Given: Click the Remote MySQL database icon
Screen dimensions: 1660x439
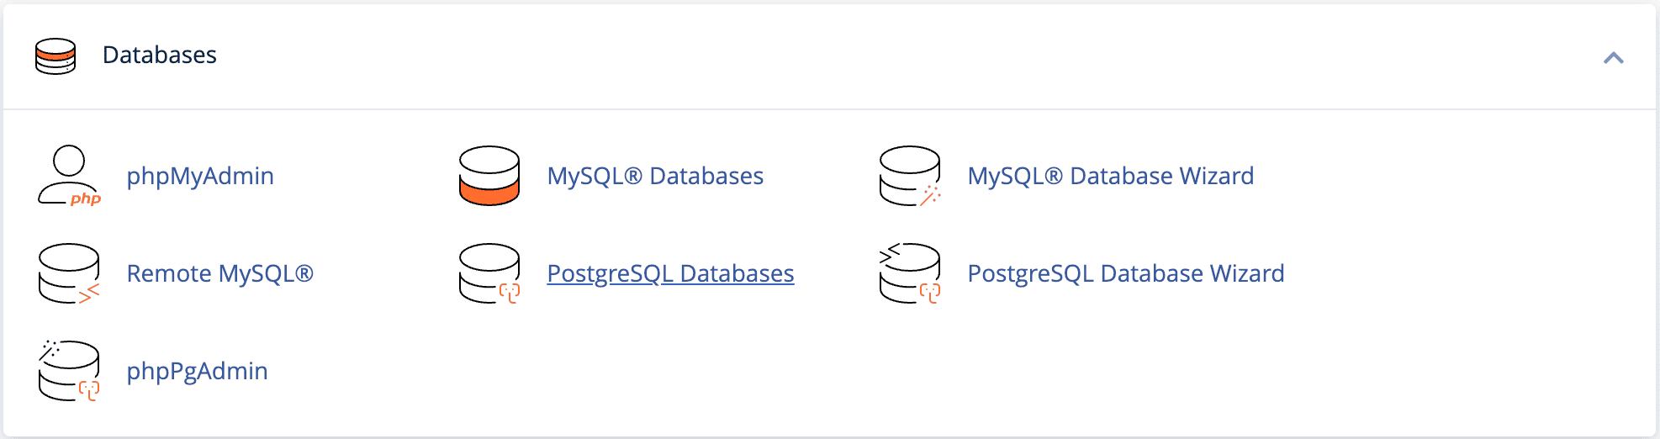Looking at the screenshot, I should tap(69, 273).
